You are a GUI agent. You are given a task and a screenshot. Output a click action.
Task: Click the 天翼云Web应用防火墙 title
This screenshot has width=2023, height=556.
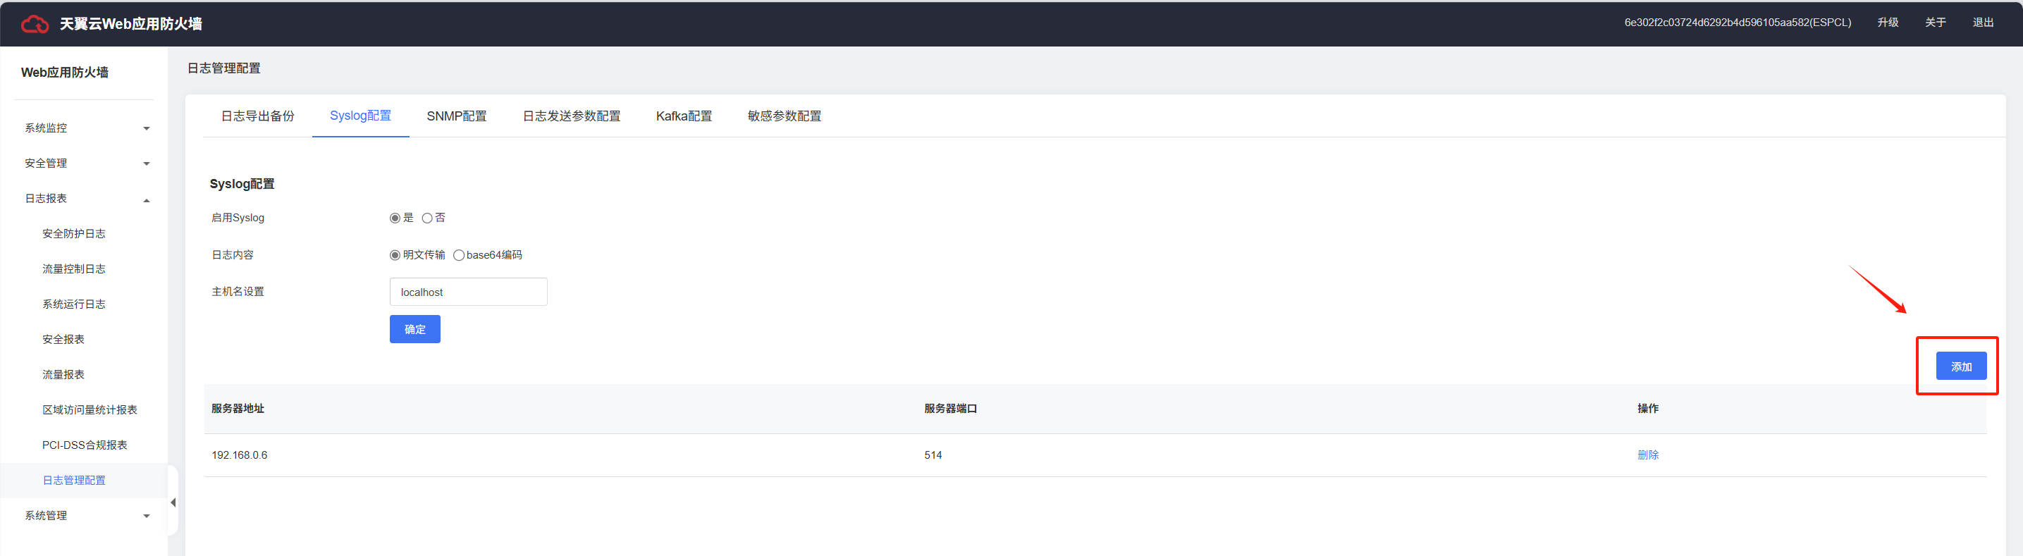(131, 25)
